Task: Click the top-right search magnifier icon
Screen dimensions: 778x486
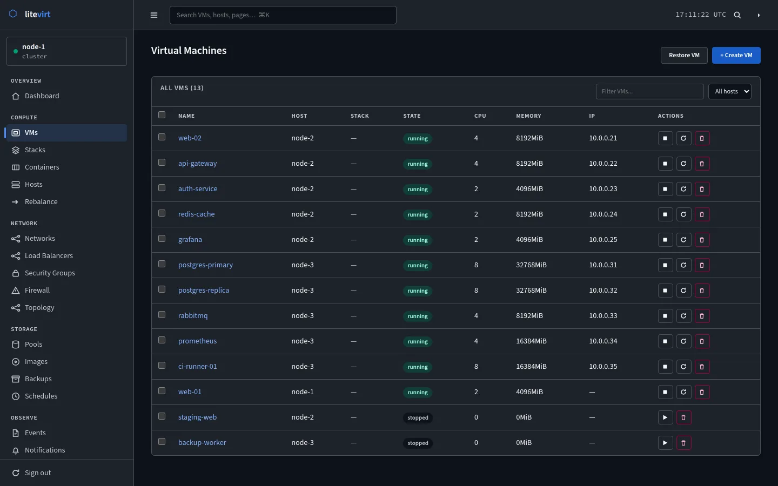Action: [x=737, y=15]
